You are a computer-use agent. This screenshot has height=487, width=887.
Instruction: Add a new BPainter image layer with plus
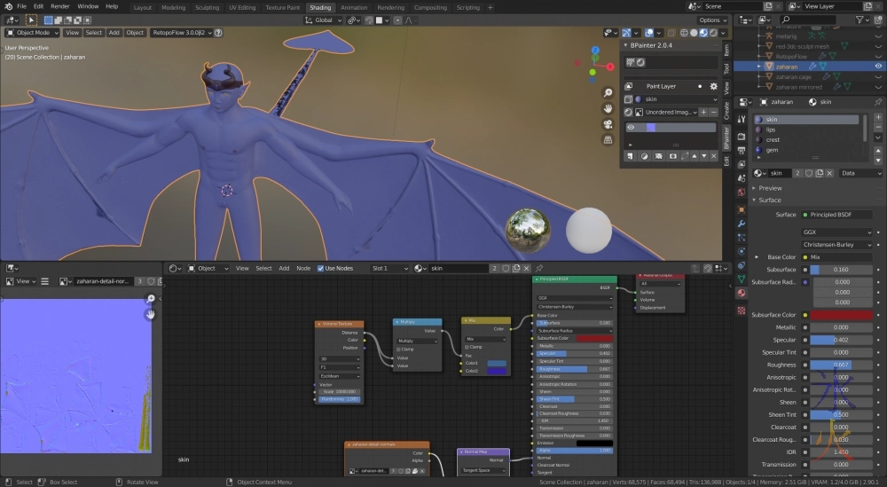703,113
